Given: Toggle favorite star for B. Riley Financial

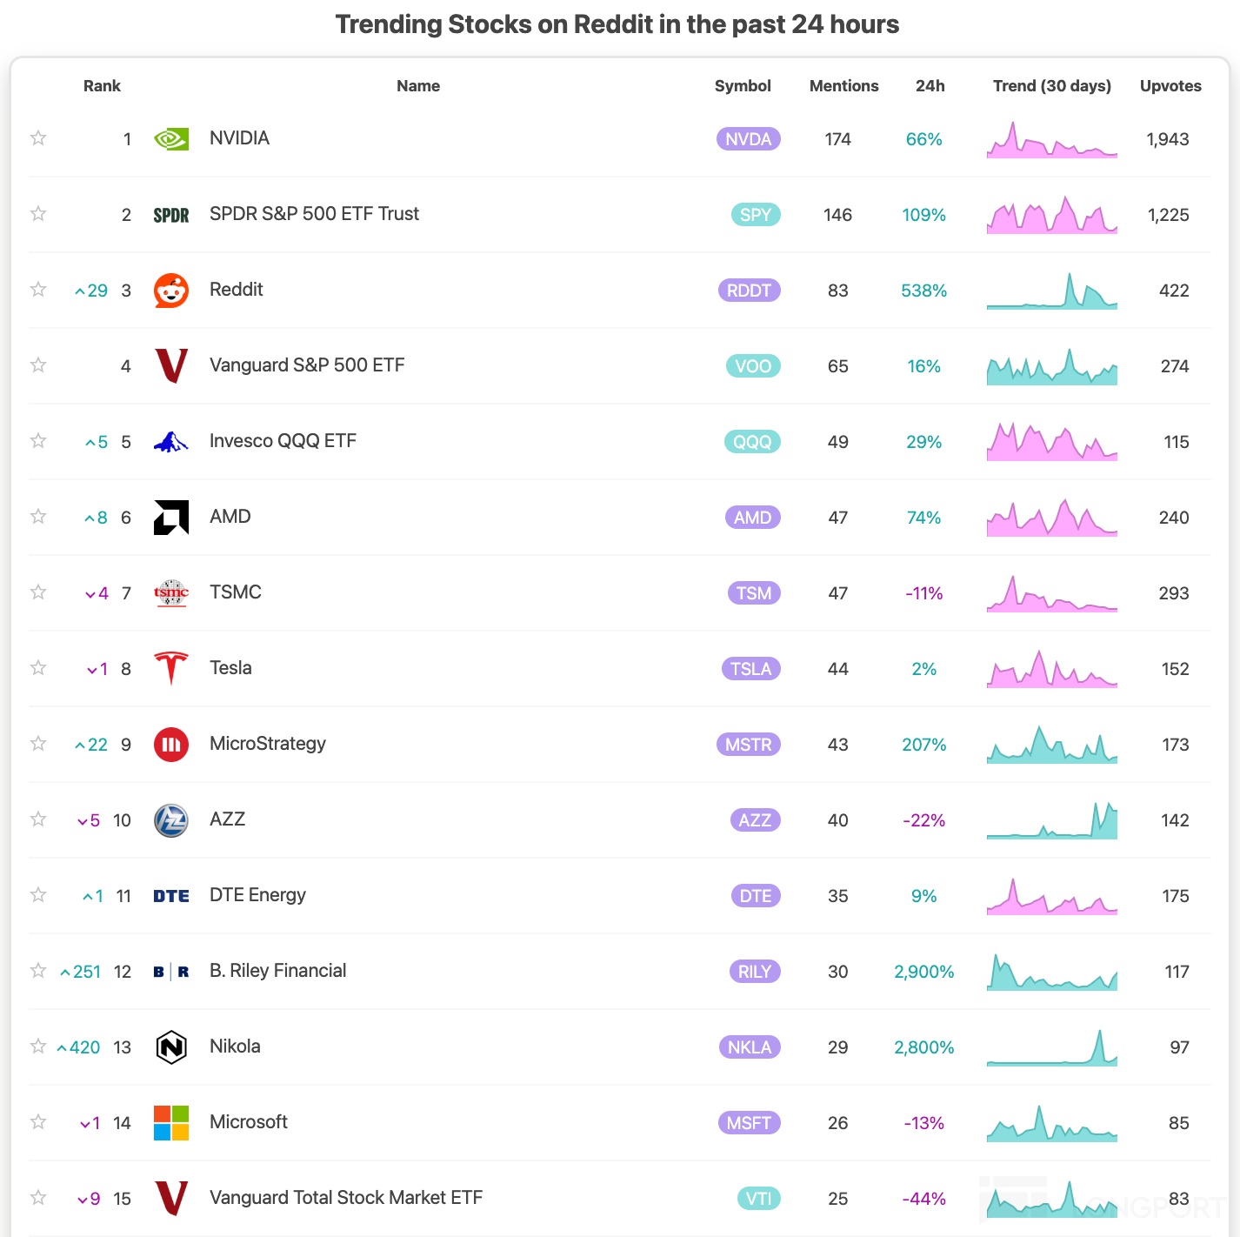Looking at the screenshot, I should [x=38, y=971].
